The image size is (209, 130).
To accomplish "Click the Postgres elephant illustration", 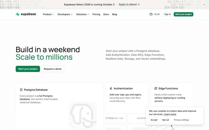I will point(83,116).
